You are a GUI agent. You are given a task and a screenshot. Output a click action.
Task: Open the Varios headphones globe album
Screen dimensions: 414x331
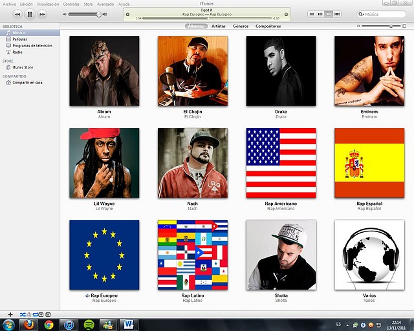pyautogui.click(x=369, y=255)
